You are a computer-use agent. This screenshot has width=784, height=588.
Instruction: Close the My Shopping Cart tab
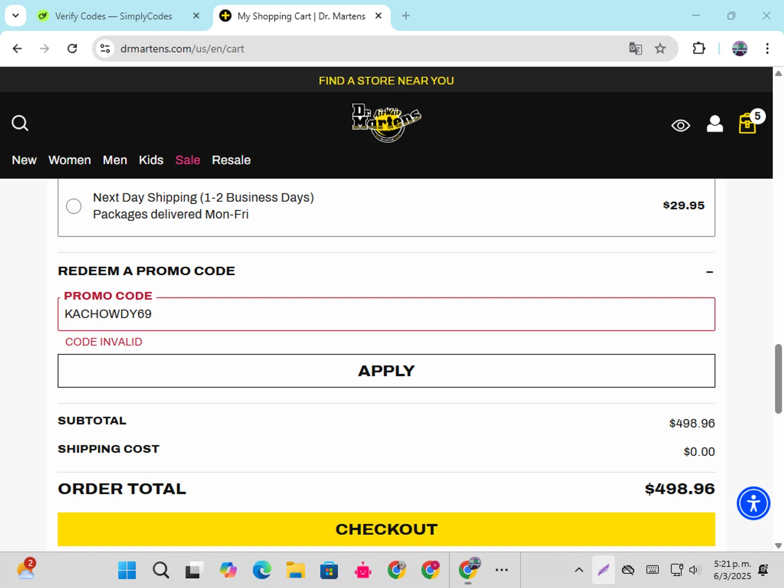(378, 16)
